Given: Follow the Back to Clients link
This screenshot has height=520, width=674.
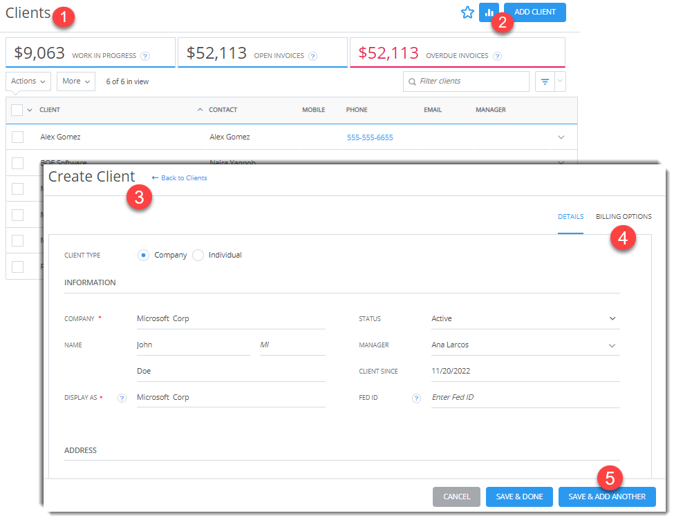Looking at the screenshot, I should click(178, 177).
